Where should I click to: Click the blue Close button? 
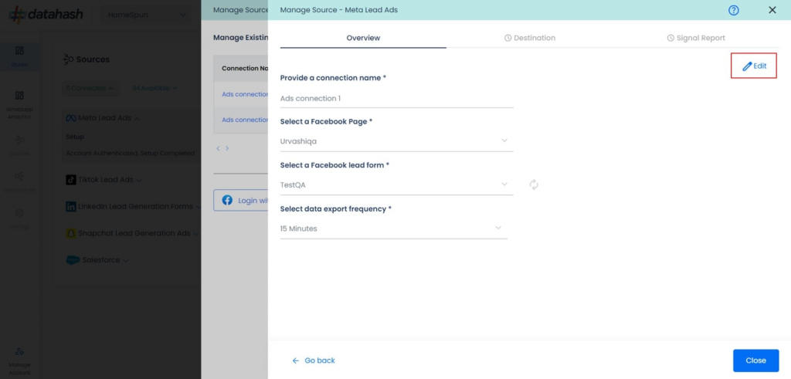(755, 360)
